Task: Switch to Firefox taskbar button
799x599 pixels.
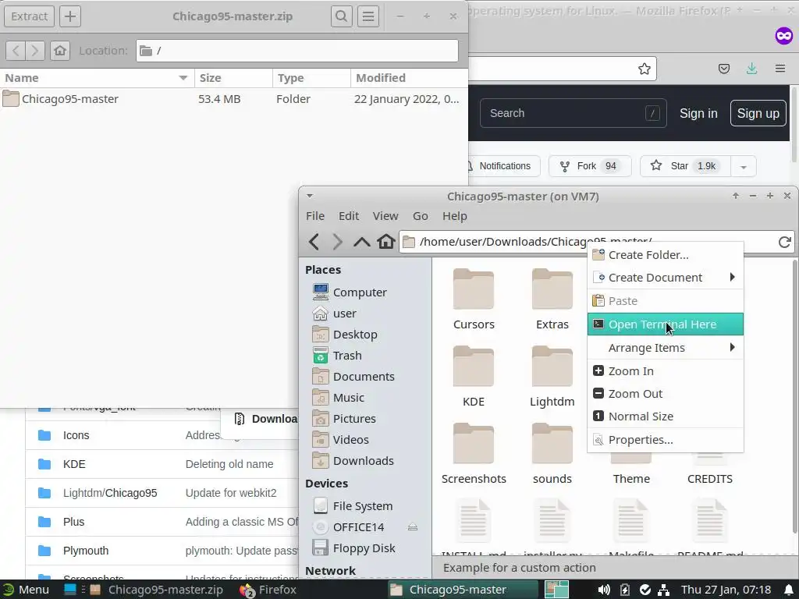Action: pyautogui.click(x=269, y=590)
